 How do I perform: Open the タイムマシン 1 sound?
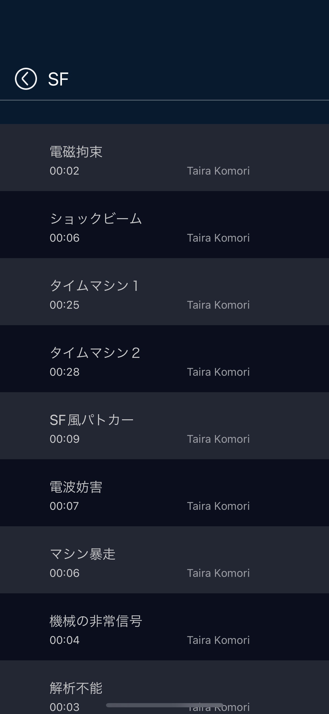94,286
